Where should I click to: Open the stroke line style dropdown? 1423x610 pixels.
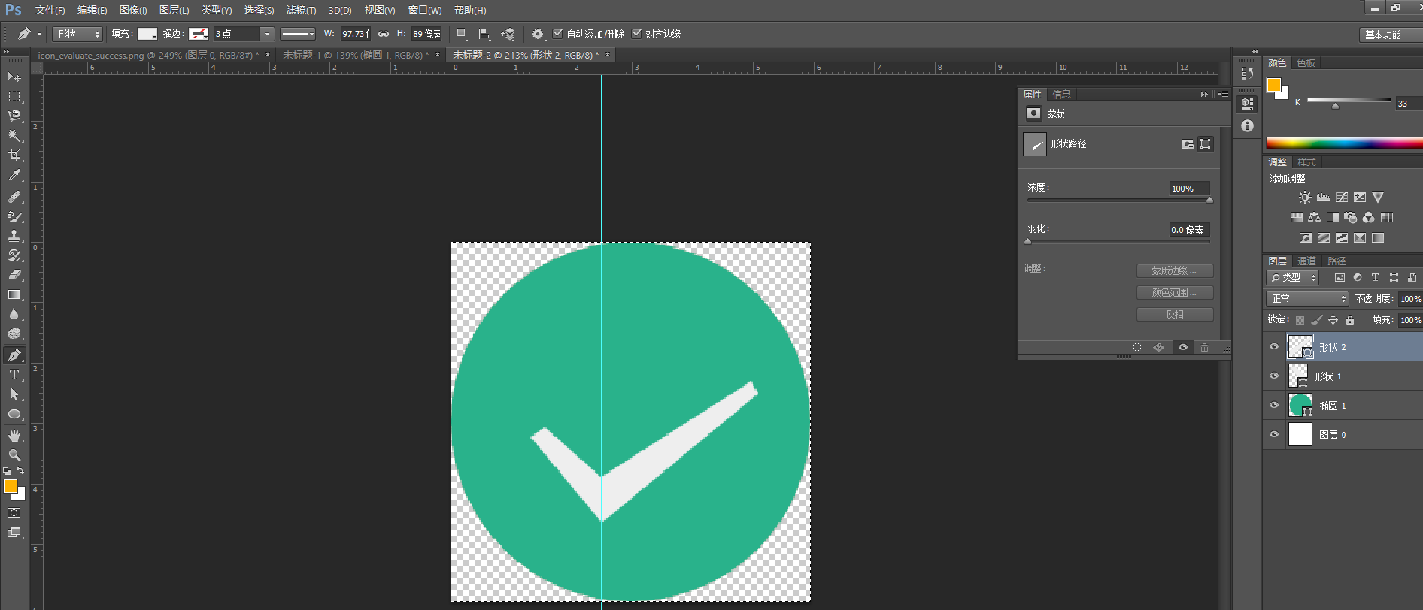298,34
